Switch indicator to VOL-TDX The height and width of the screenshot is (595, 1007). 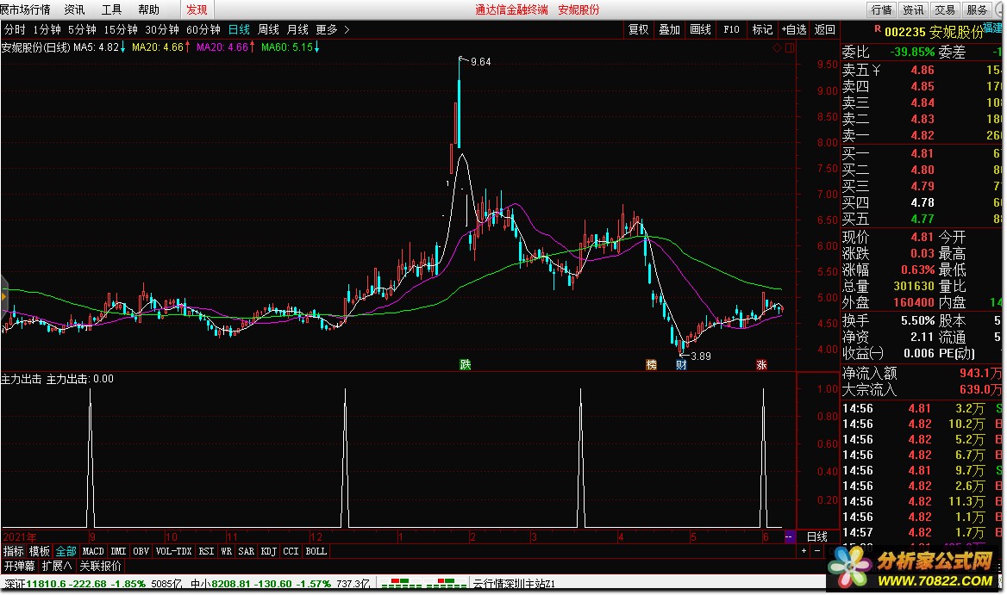coord(173,551)
